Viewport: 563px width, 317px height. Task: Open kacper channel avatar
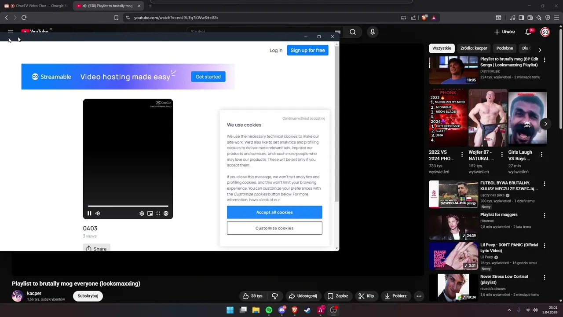click(x=17, y=295)
